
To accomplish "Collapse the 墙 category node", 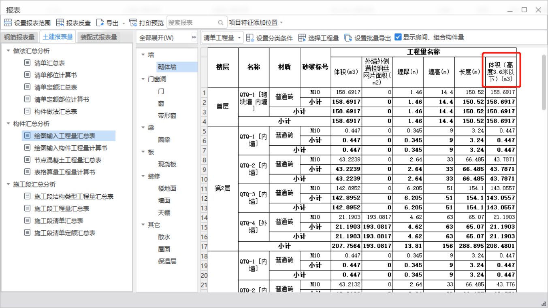I will click(x=143, y=55).
